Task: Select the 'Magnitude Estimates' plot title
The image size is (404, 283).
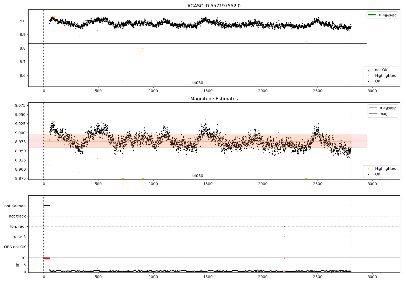Action: coord(214,99)
